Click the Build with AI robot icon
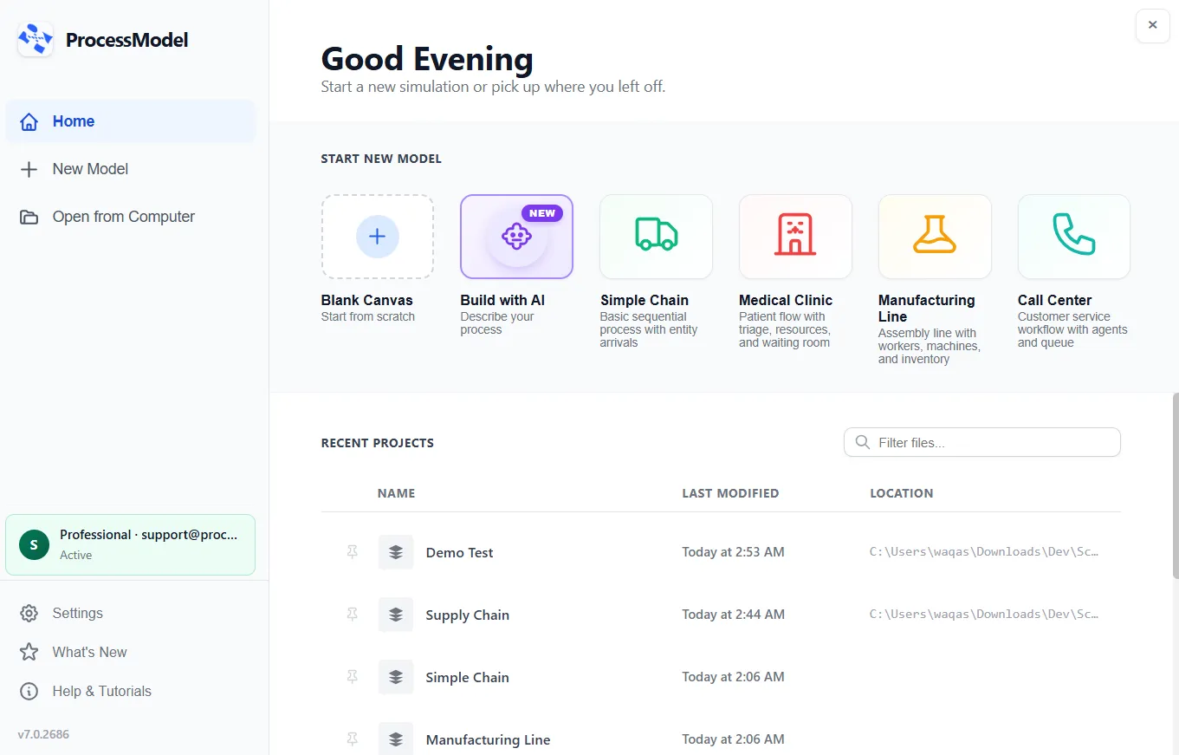The height and width of the screenshot is (755, 1179). tap(516, 237)
